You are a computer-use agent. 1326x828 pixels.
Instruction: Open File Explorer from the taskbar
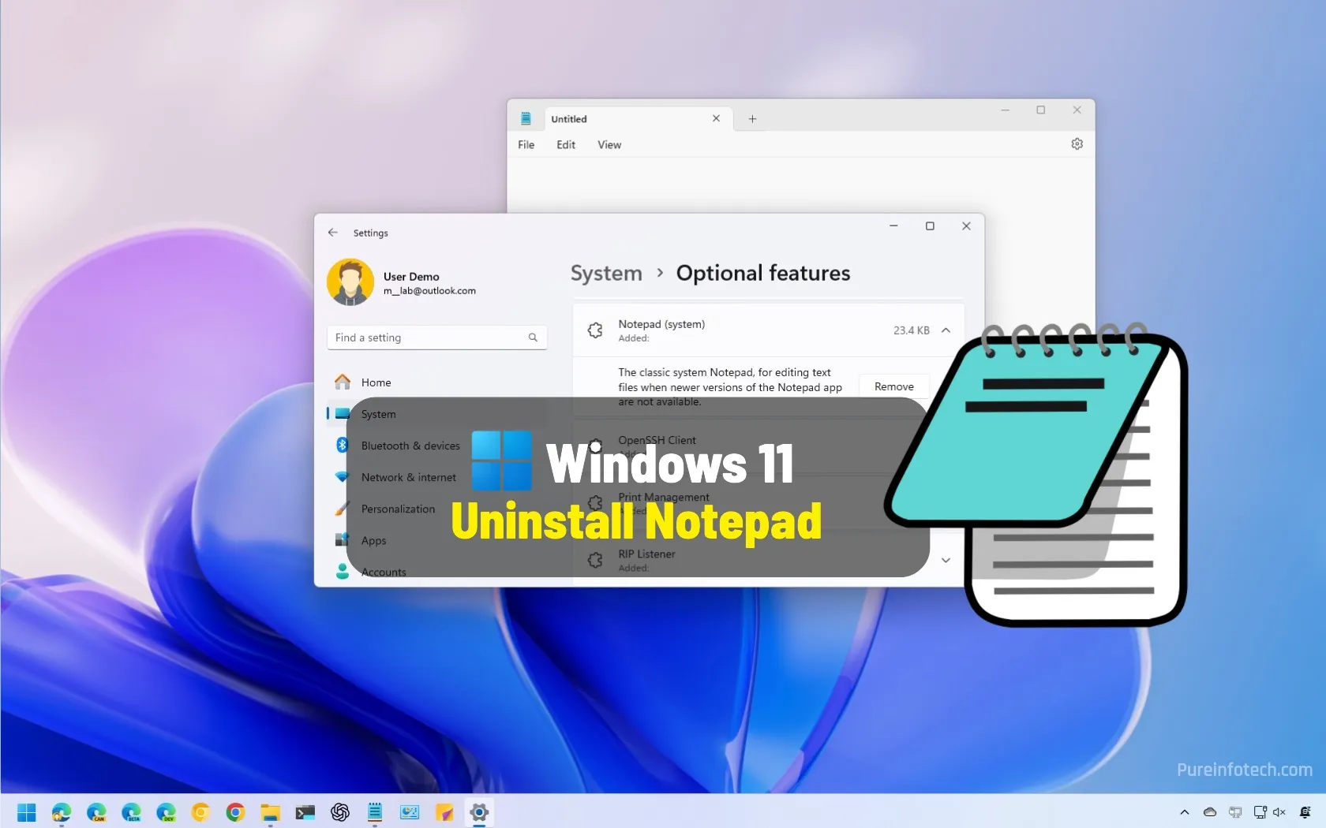(x=270, y=811)
